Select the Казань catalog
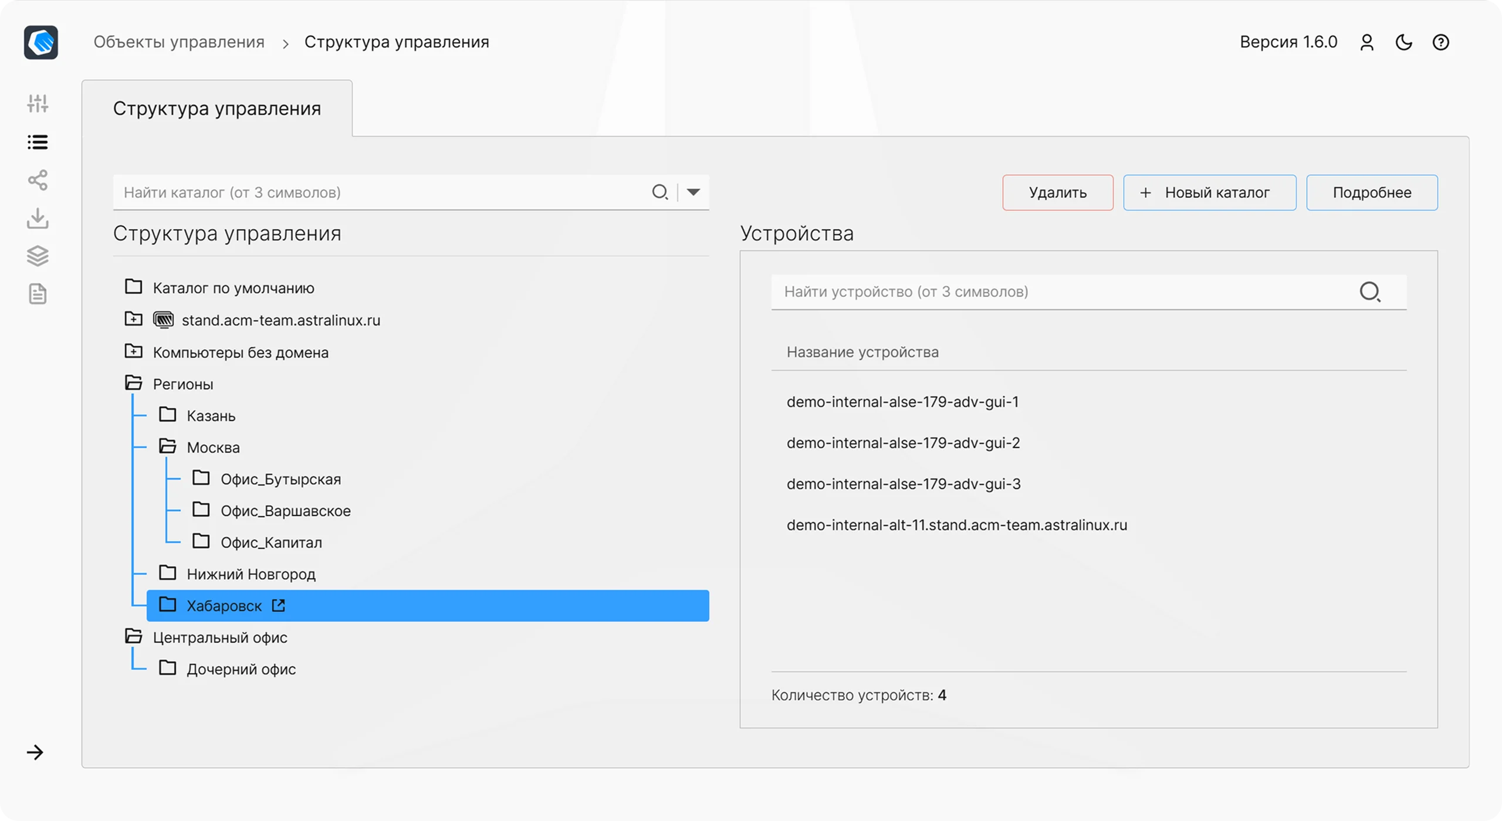The image size is (1502, 821). (x=211, y=416)
